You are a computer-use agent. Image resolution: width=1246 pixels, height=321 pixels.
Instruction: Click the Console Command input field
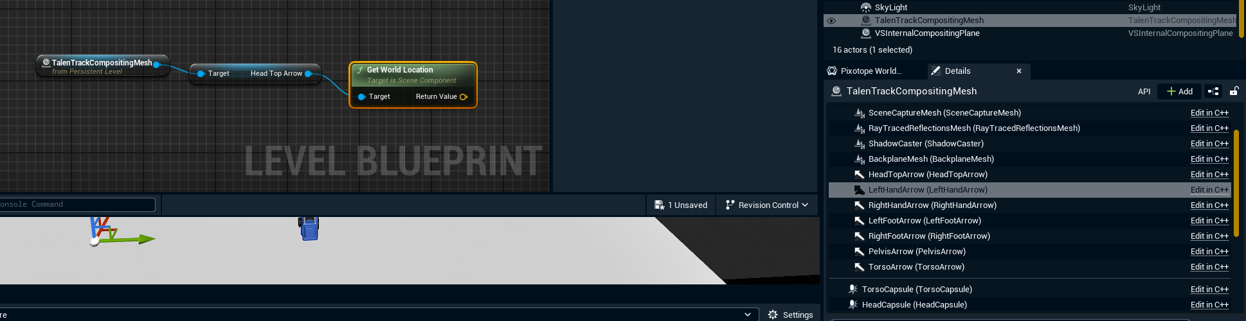(77, 204)
